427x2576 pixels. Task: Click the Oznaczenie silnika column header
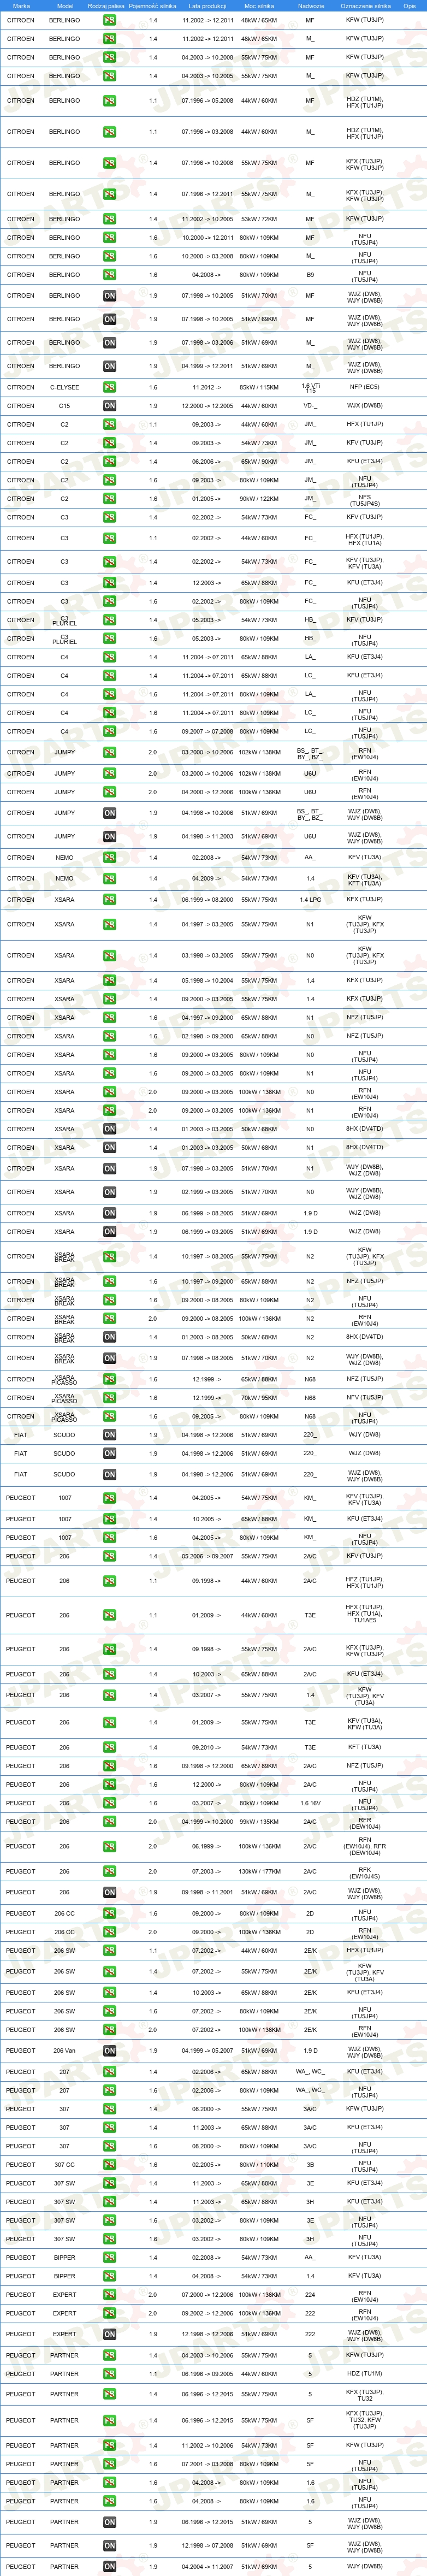click(x=365, y=5)
